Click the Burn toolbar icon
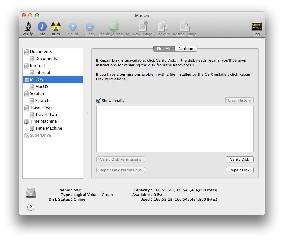The image size is (284, 241). point(56,27)
